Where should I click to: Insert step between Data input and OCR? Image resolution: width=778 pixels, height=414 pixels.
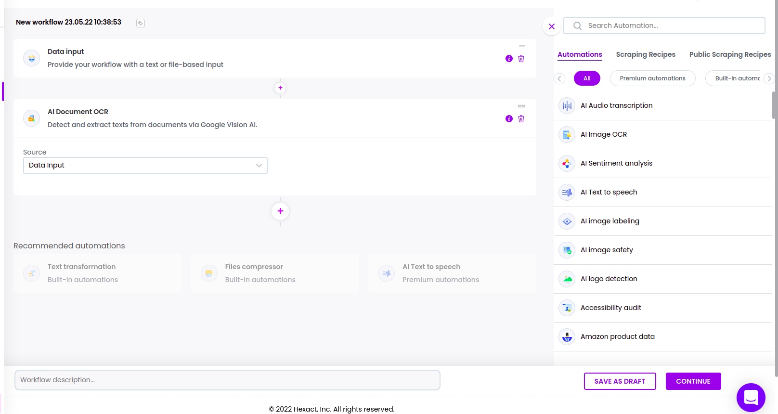[x=280, y=88]
